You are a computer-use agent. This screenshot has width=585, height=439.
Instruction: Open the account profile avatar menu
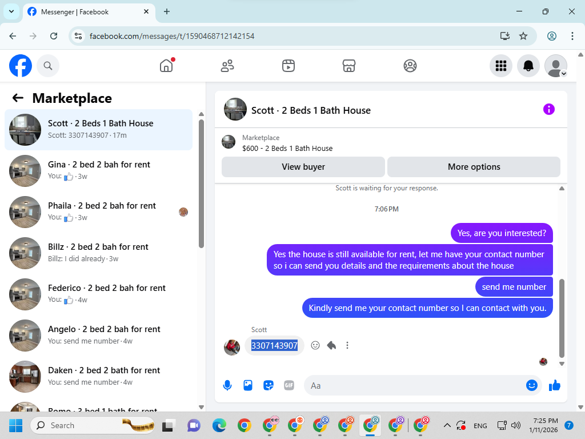(556, 66)
